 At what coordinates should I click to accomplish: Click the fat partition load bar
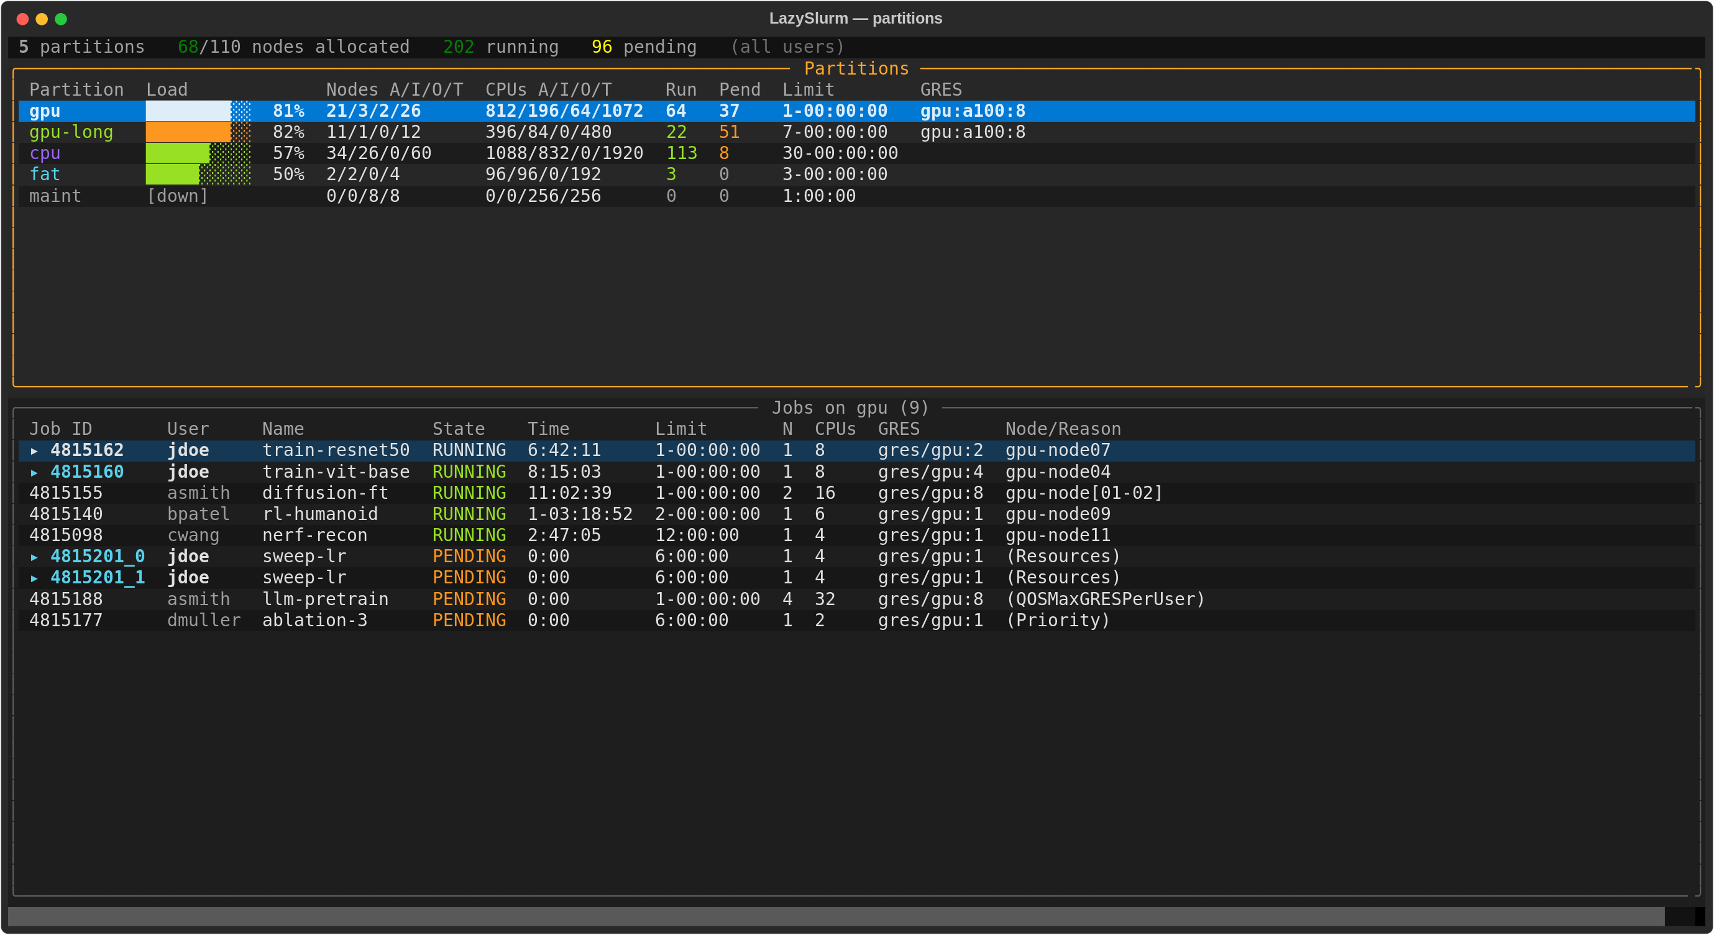coord(198,174)
